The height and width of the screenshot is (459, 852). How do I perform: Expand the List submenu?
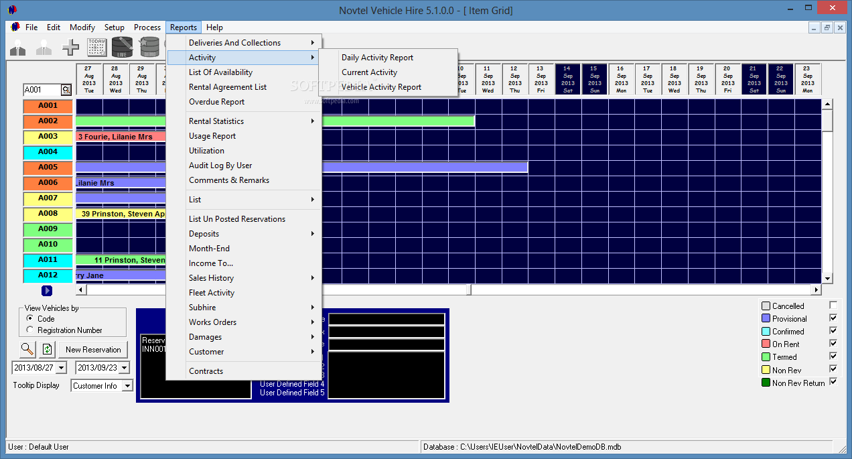[x=244, y=200]
